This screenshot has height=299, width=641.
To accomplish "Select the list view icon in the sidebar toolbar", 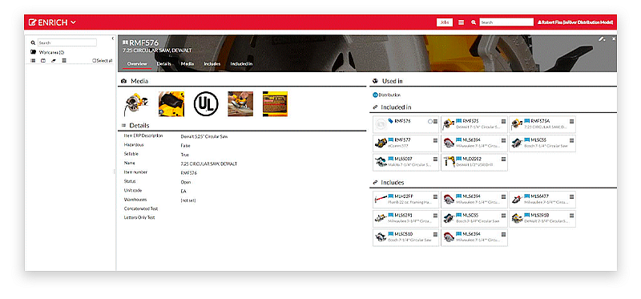I will tap(33, 61).
